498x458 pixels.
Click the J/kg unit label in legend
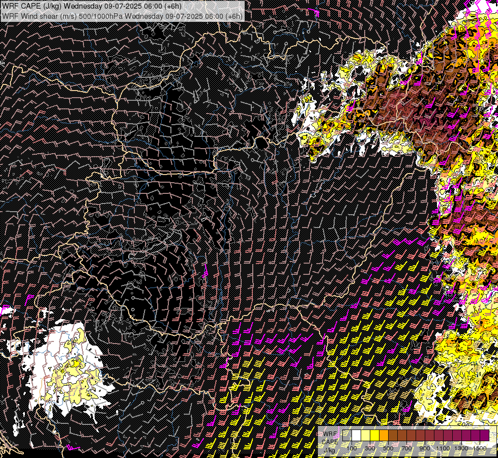point(329,450)
